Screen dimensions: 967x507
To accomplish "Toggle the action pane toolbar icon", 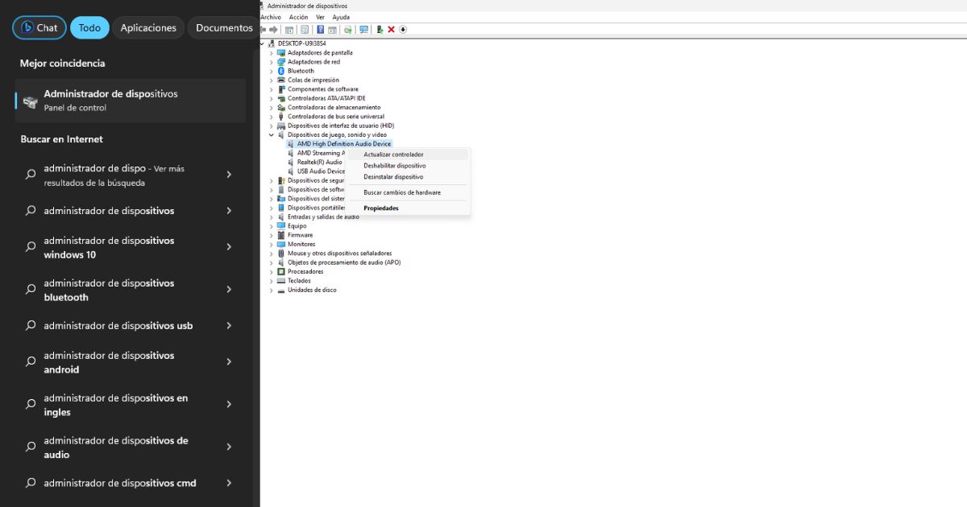I will (x=332, y=29).
